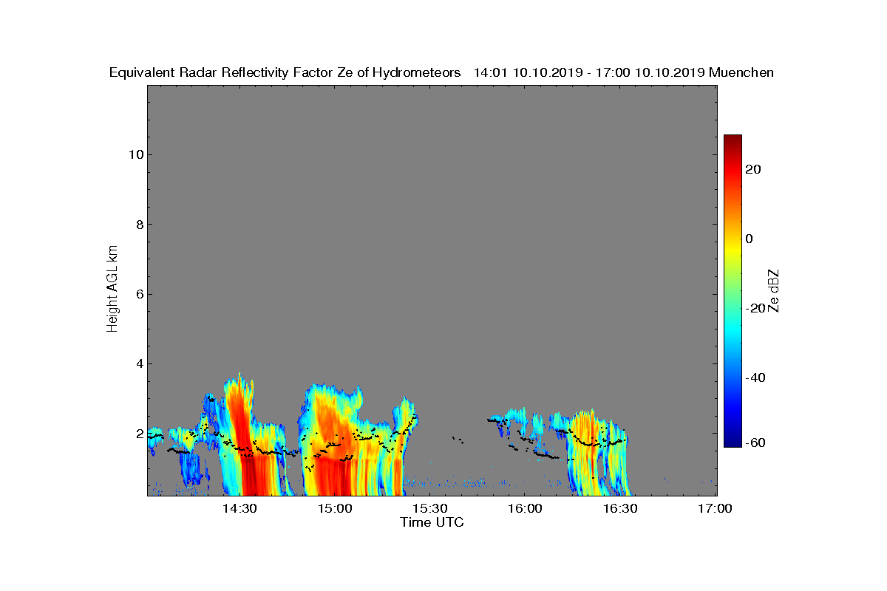Click the colorbar tick label '0'
887x591 pixels.
coord(750,239)
